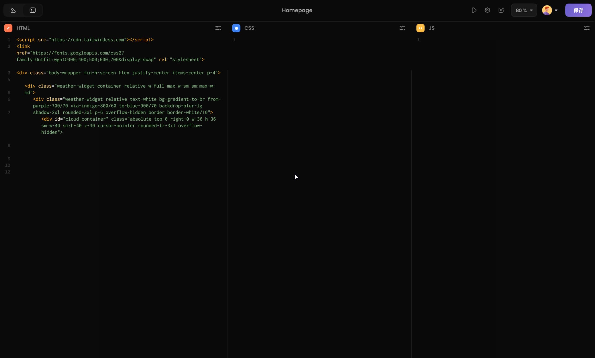The height and width of the screenshot is (358, 595).
Task: Toggle the selected view in the top-left switcher
Action: (13, 10)
